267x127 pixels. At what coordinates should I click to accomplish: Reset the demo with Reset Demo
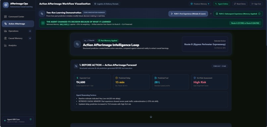click(240, 4)
